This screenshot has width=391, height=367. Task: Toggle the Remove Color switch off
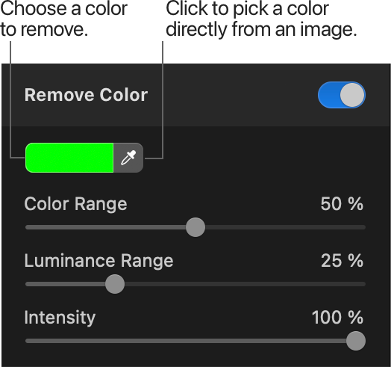342,95
